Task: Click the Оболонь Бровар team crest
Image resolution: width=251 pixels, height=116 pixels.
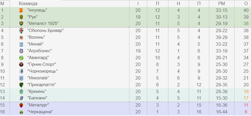Action: click(21, 30)
